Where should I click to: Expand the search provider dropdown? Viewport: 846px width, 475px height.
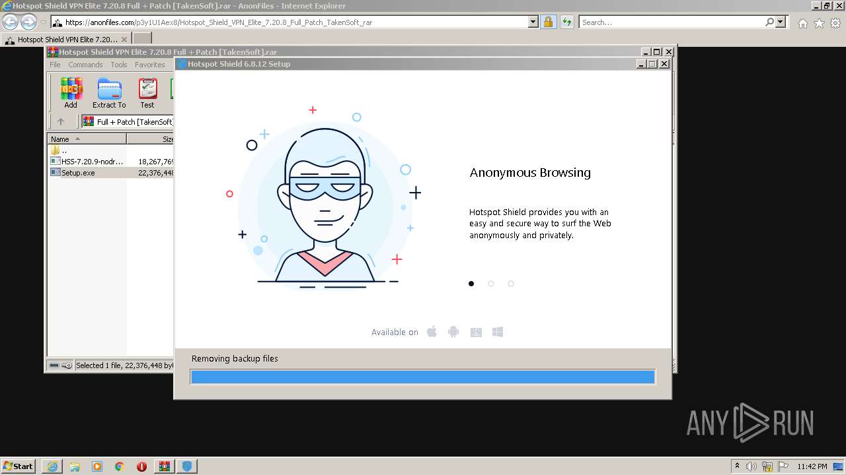point(781,22)
